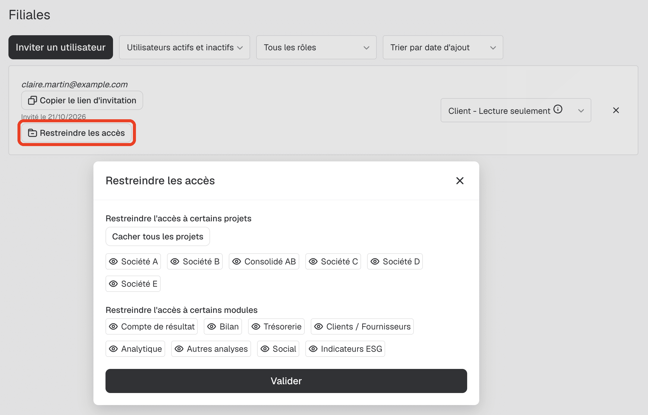This screenshot has height=415, width=648.
Task: Open the Utilisateurs actifs et inactifs dropdown
Action: [184, 47]
